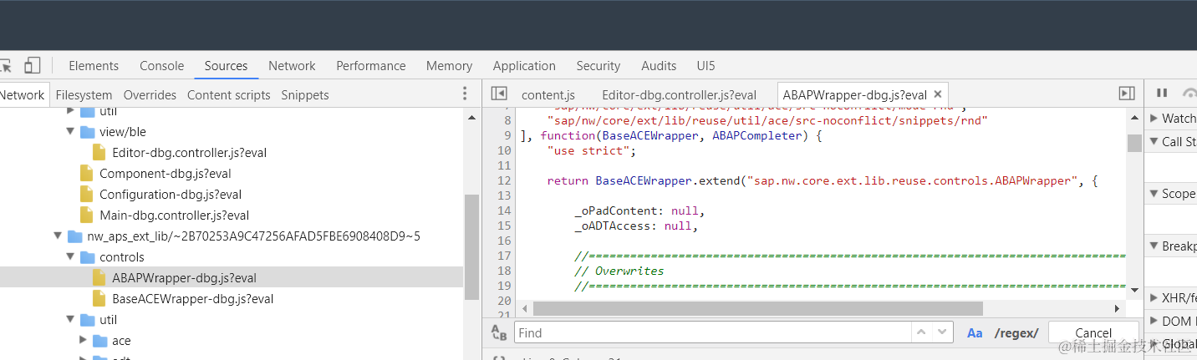Switch navigator to Filesystem pane

(x=84, y=94)
